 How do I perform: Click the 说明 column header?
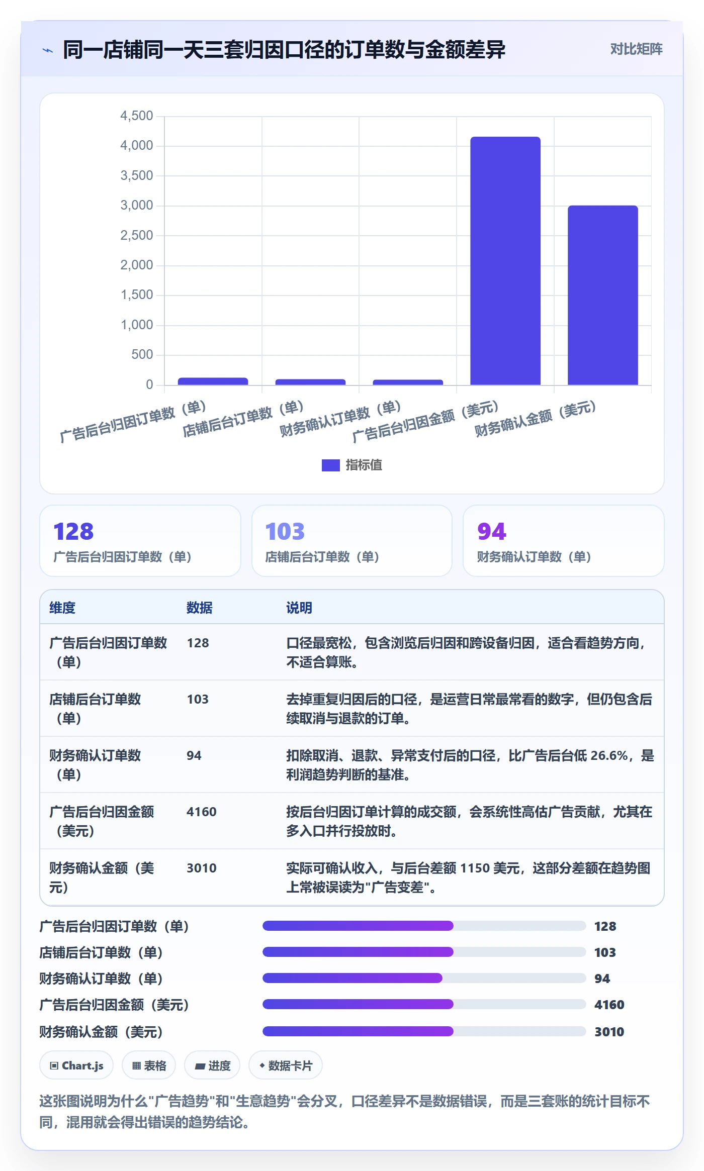point(299,608)
